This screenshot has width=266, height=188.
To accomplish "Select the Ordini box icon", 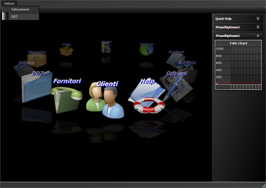I will [66, 50].
